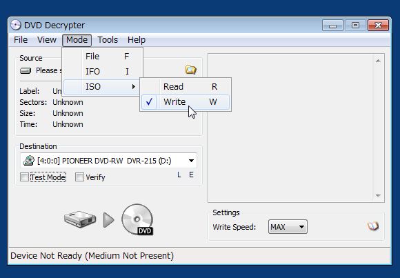Viewport: 400px width, 278px height.
Task: Click the open-book settings icon
Action: point(372,226)
